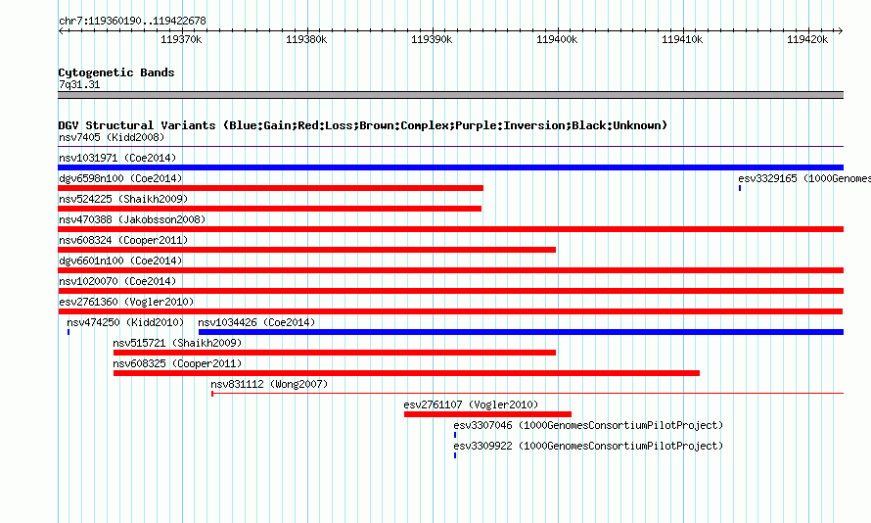Click the 119370k ruler tick label
Screen dimensions: 871x523
point(181,39)
